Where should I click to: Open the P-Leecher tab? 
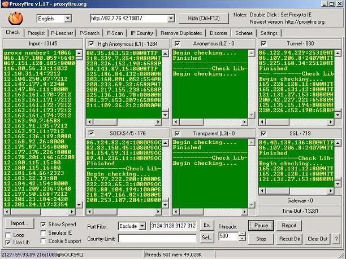[x=62, y=33]
